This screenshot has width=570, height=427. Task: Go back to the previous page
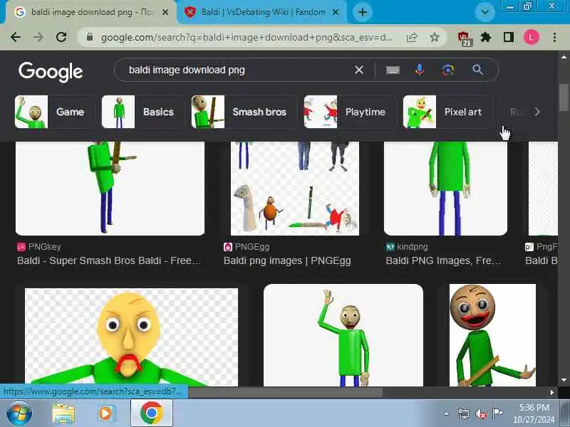(x=16, y=37)
